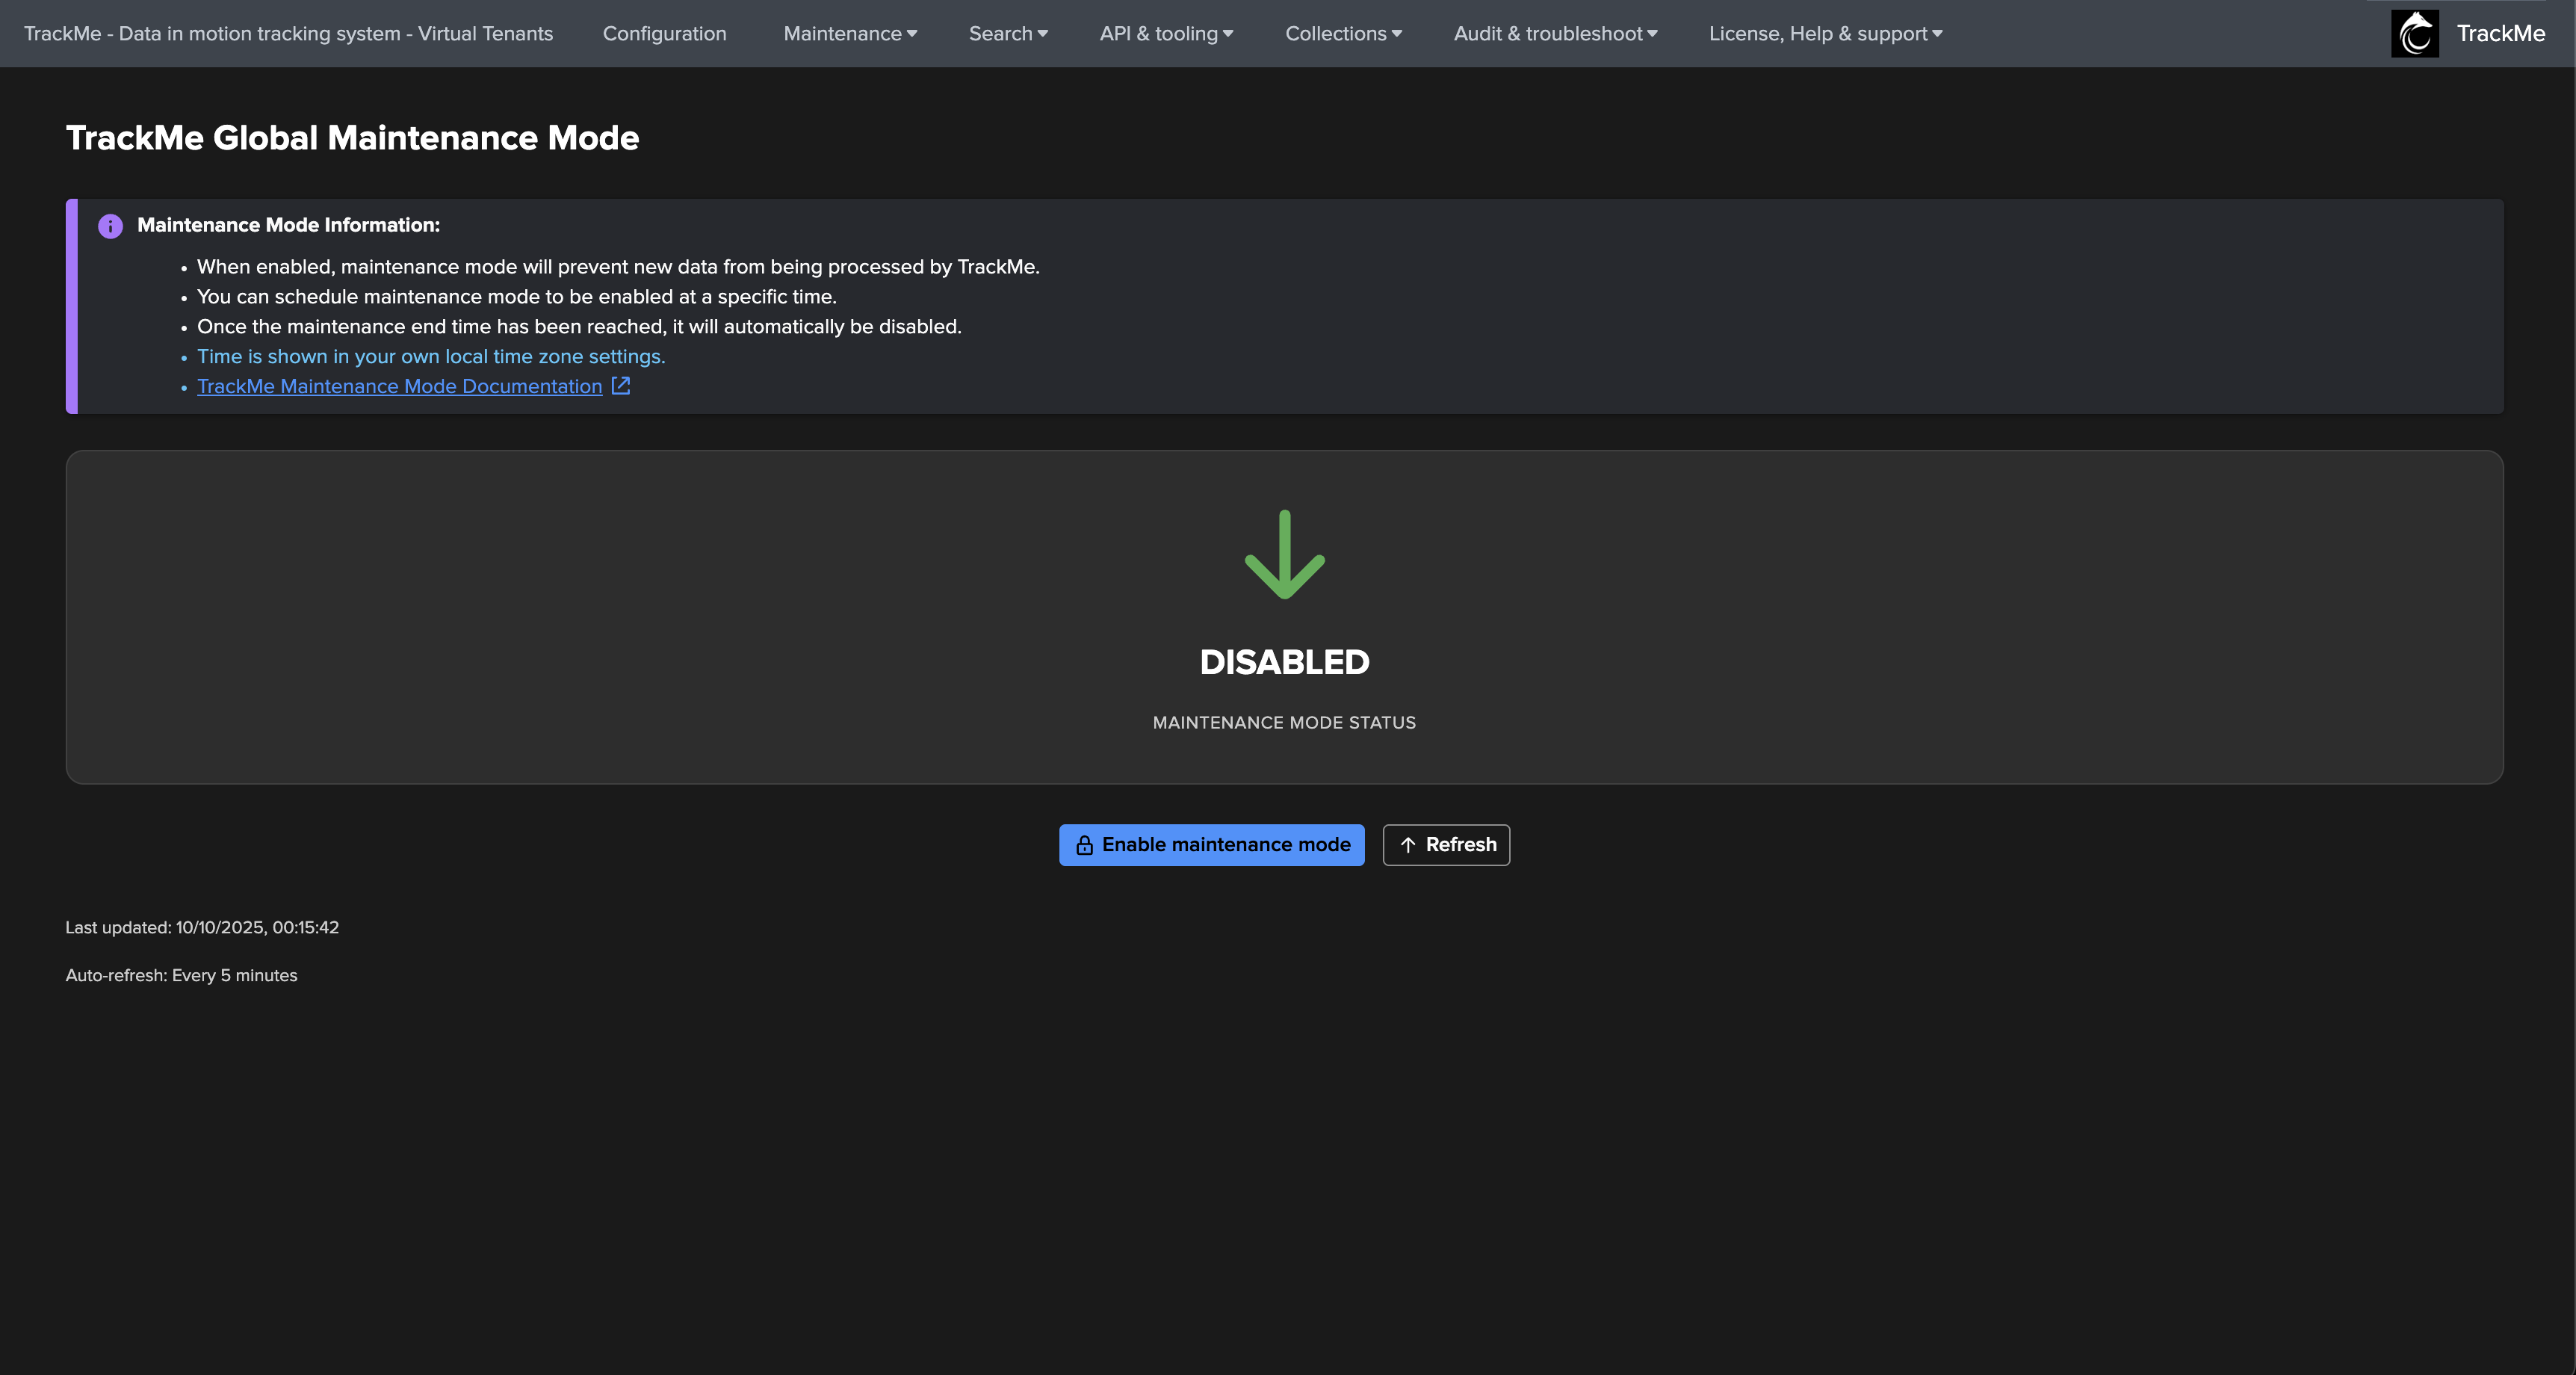Open the Collections dropdown
The height and width of the screenshot is (1375, 2576).
coord(1342,33)
